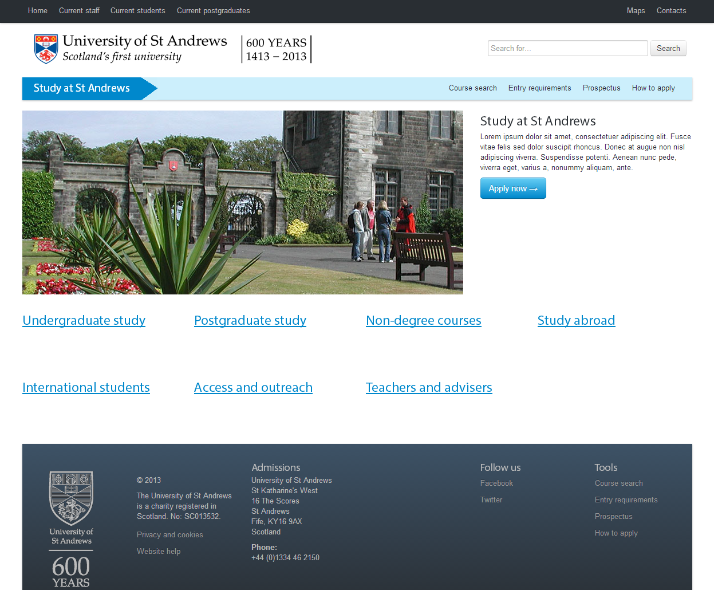Open Website help in footer
Viewport: 714px width, 590px height.
pyautogui.click(x=159, y=552)
